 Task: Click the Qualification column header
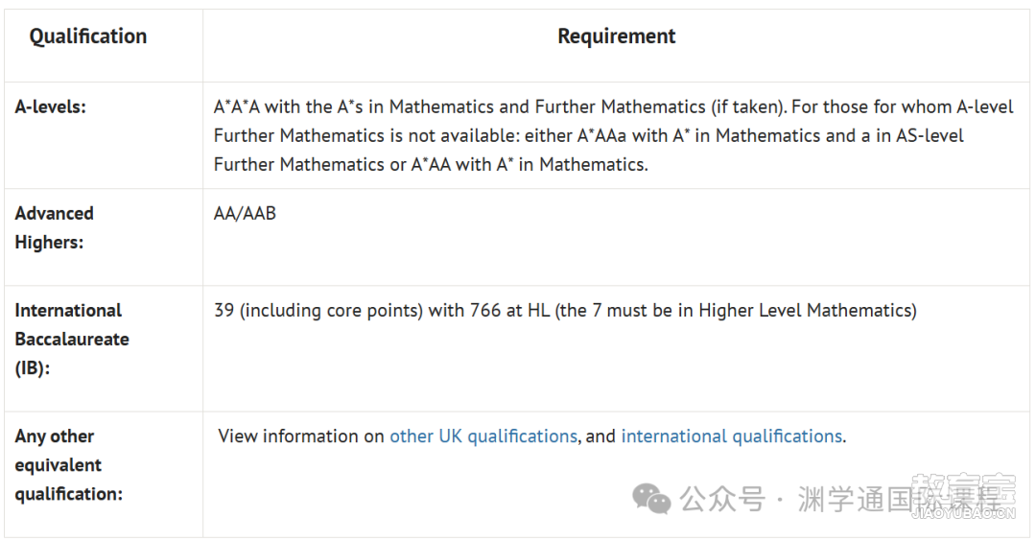click(x=88, y=35)
